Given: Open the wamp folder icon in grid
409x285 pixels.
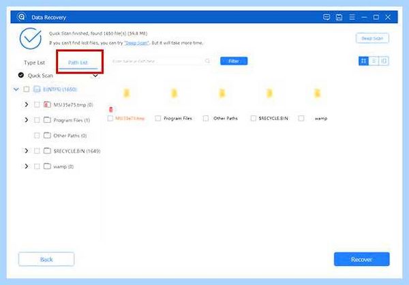Looking at the screenshot, I should [317, 93].
